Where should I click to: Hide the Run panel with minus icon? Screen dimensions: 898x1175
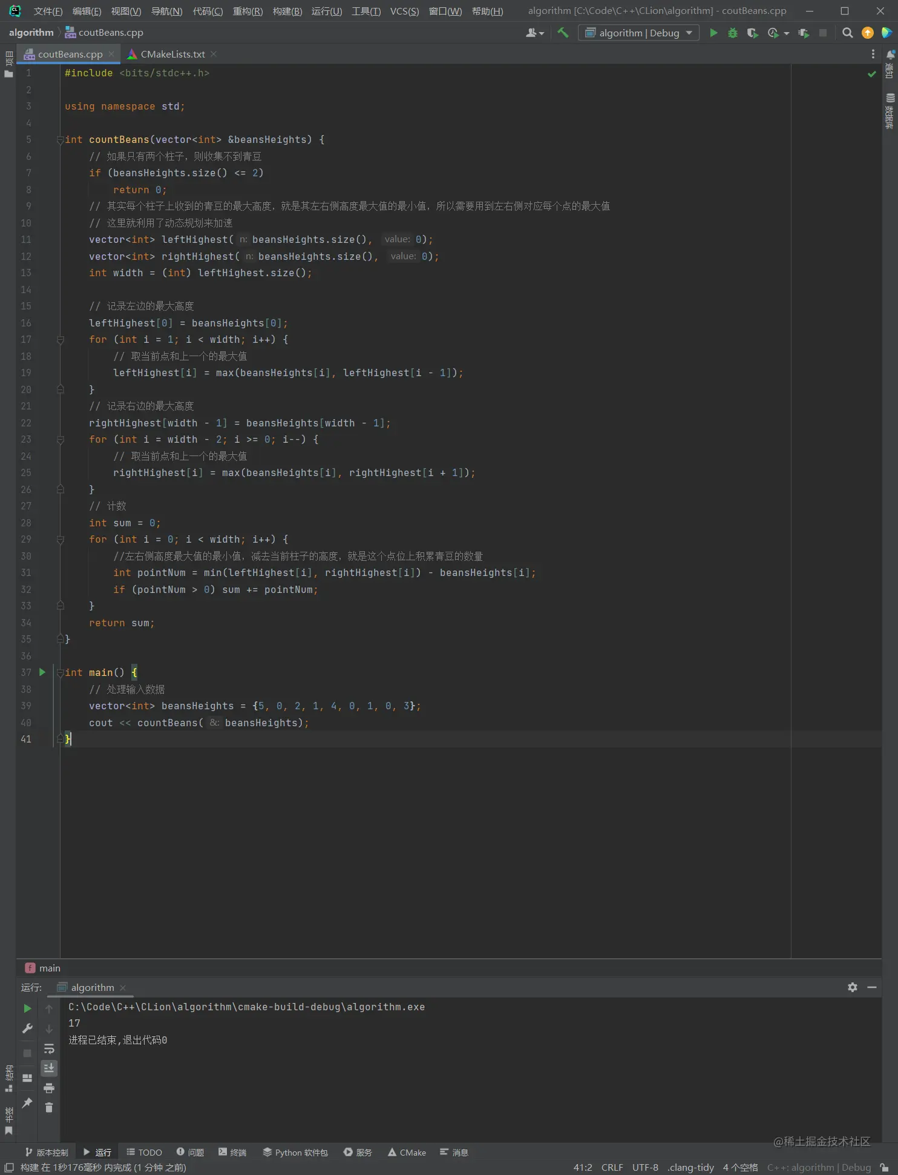(872, 987)
